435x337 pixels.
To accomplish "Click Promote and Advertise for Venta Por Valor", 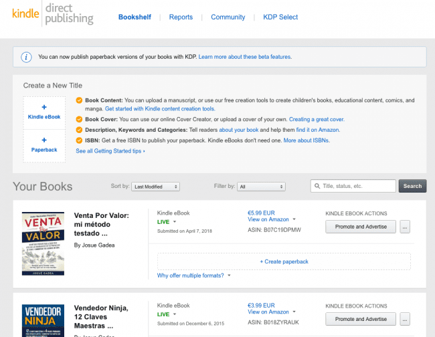I will pyautogui.click(x=361, y=227).
